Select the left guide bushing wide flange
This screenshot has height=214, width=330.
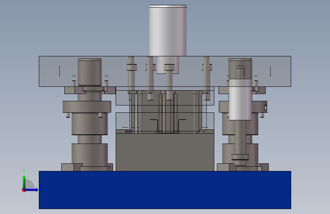click(87, 107)
